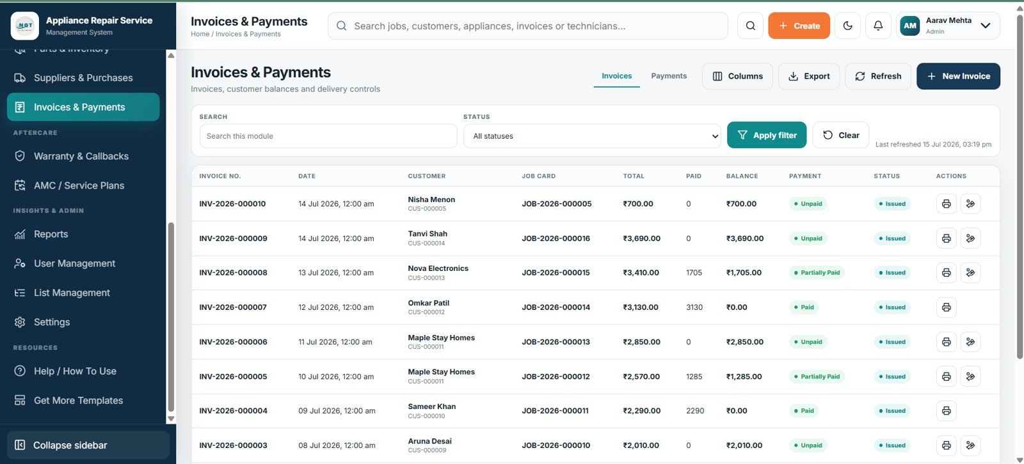The width and height of the screenshot is (1024, 464).
Task: Click customer Nisha Menon
Action: pos(431,199)
